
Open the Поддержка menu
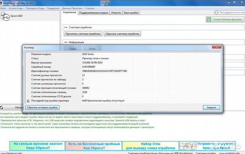coord(53,8)
